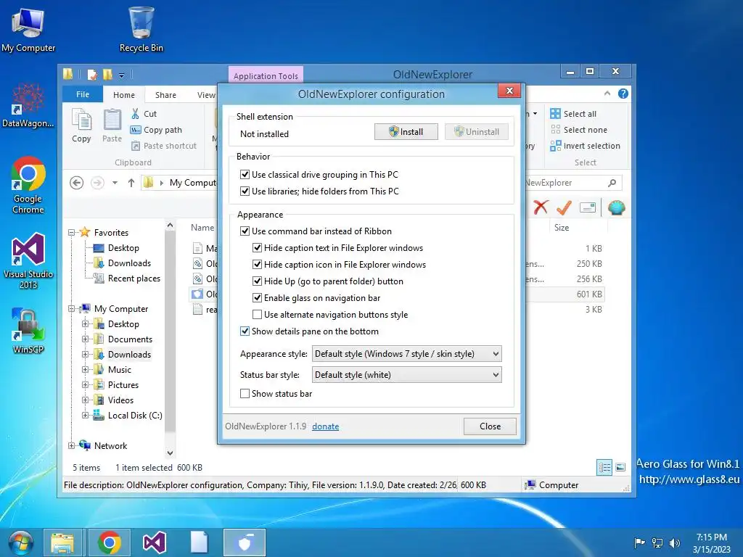Click the orange checkmark icon
Screen dimensions: 743x557
coord(564,207)
